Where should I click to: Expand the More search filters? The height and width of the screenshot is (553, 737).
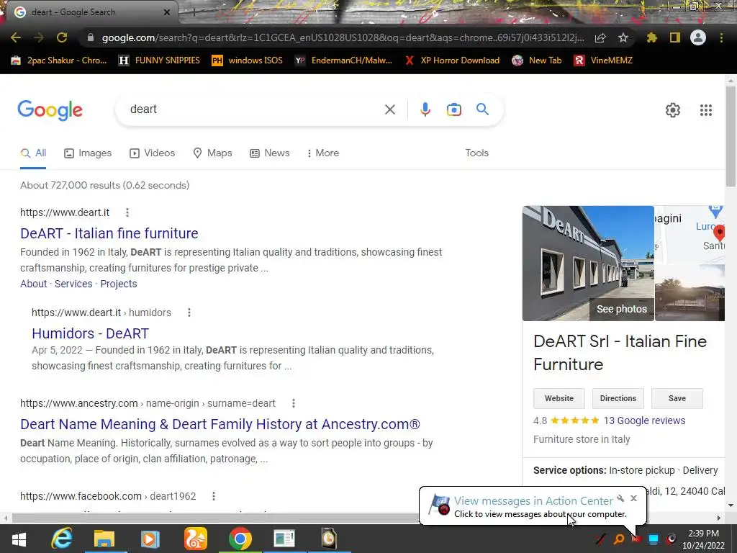pos(323,153)
